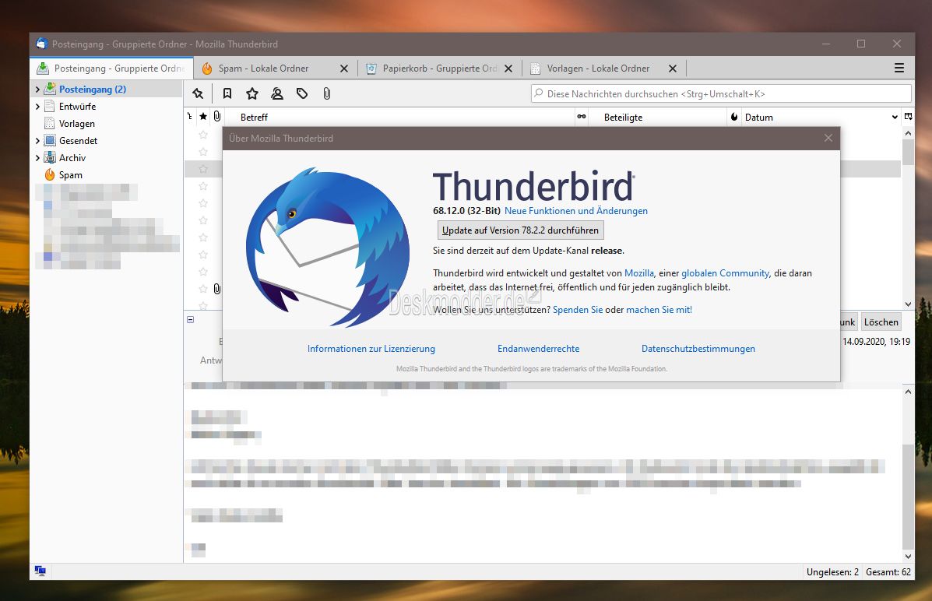Viewport: 932px width, 601px height.
Task: Collapse the message header with minus toggle
Action: tap(190, 319)
